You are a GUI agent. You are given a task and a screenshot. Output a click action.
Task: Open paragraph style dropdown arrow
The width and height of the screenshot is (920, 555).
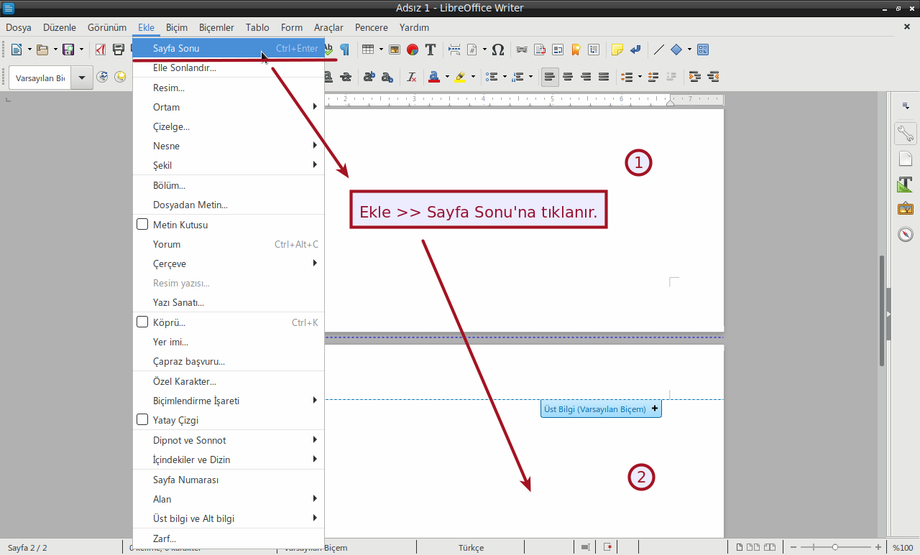tap(82, 78)
